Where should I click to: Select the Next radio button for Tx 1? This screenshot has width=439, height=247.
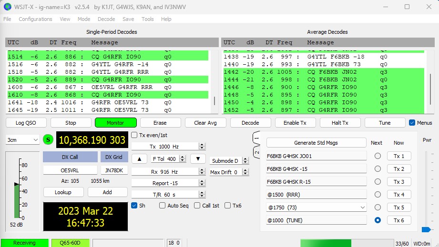378,156
